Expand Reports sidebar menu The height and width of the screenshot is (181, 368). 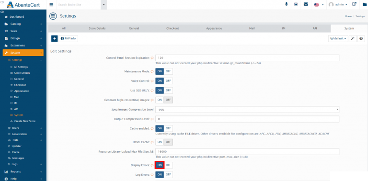pyautogui.click(x=23, y=171)
